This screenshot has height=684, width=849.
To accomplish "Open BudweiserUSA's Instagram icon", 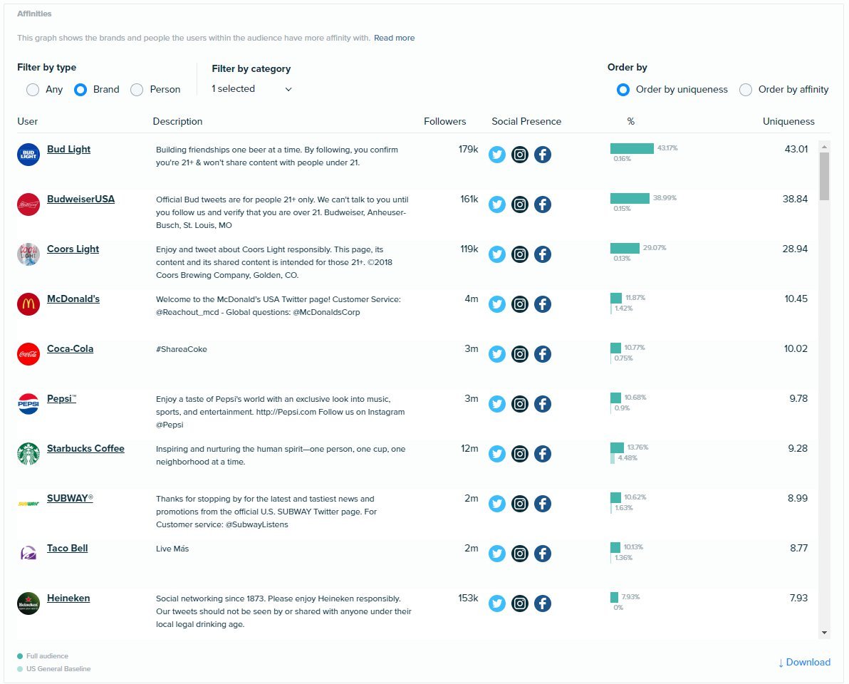I will click(520, 204).
